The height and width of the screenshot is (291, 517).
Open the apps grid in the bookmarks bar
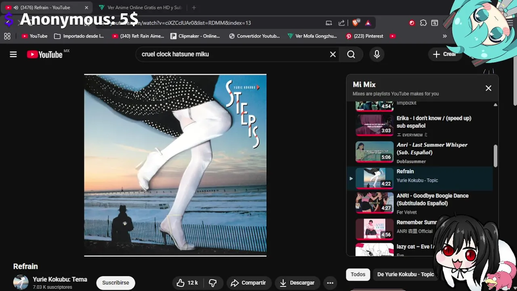pyautogui.click(x=7, y=36)
